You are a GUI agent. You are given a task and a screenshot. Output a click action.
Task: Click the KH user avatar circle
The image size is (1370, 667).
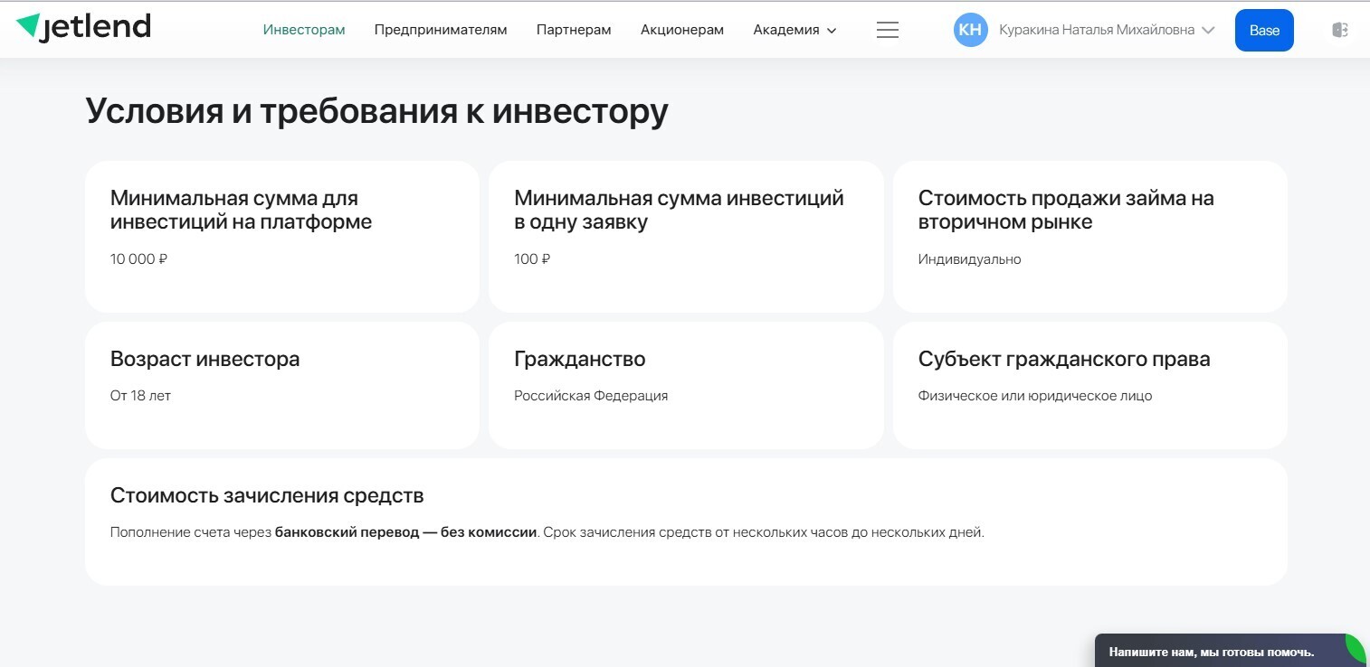(x=970, y=30)
